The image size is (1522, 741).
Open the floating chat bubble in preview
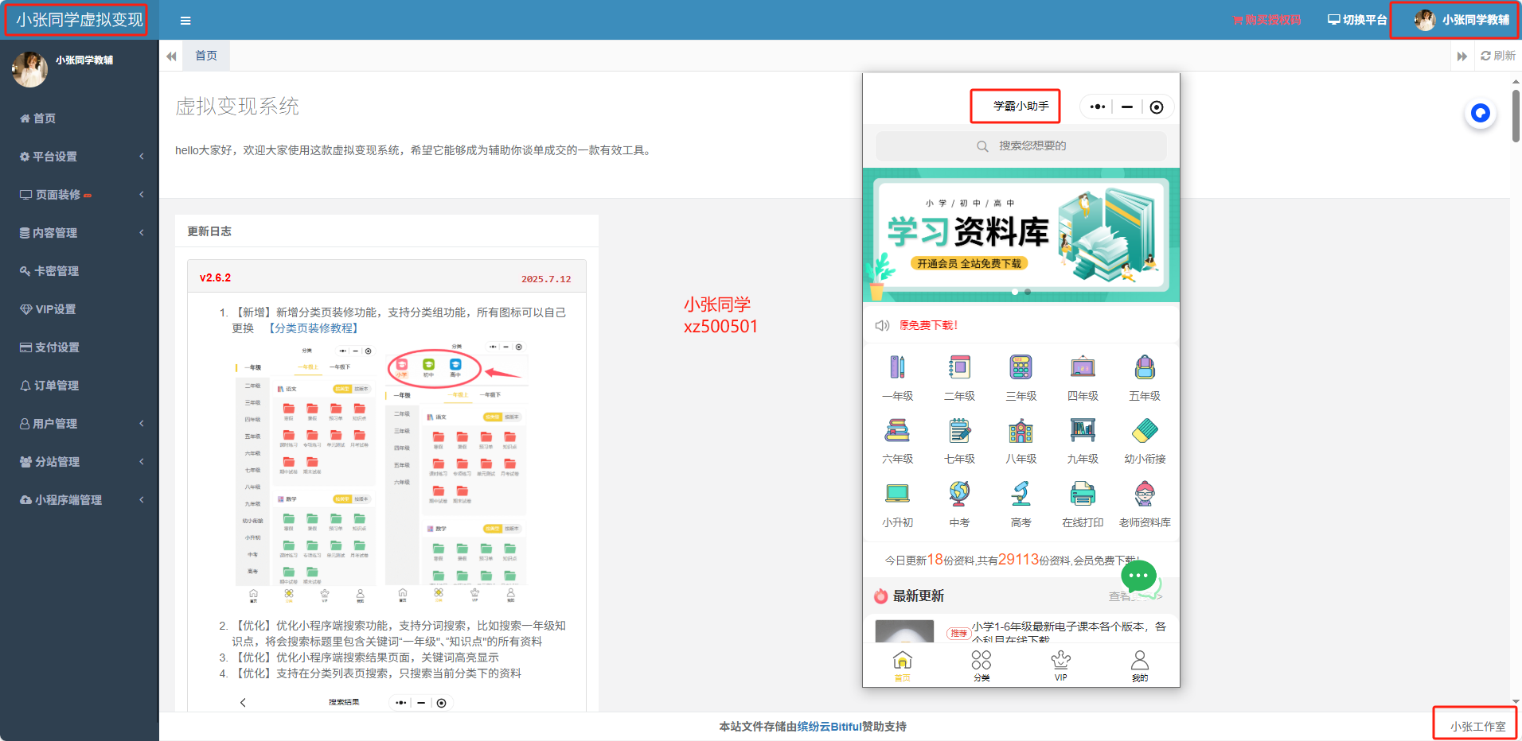[1138, 577]
